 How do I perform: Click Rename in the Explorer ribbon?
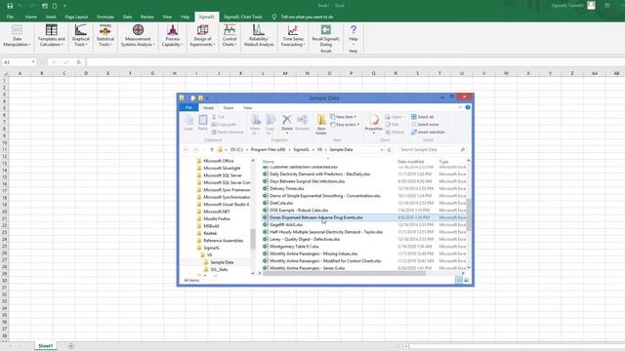[302, 123]
